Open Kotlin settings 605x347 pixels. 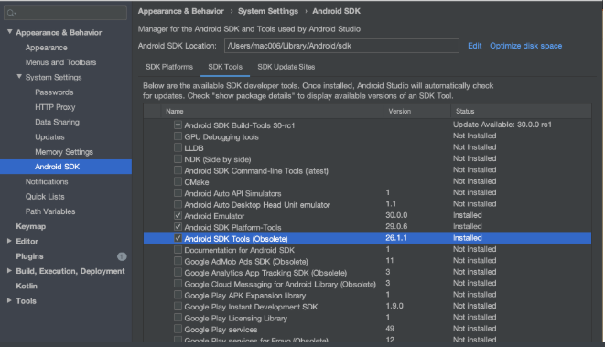coord(27,286)
